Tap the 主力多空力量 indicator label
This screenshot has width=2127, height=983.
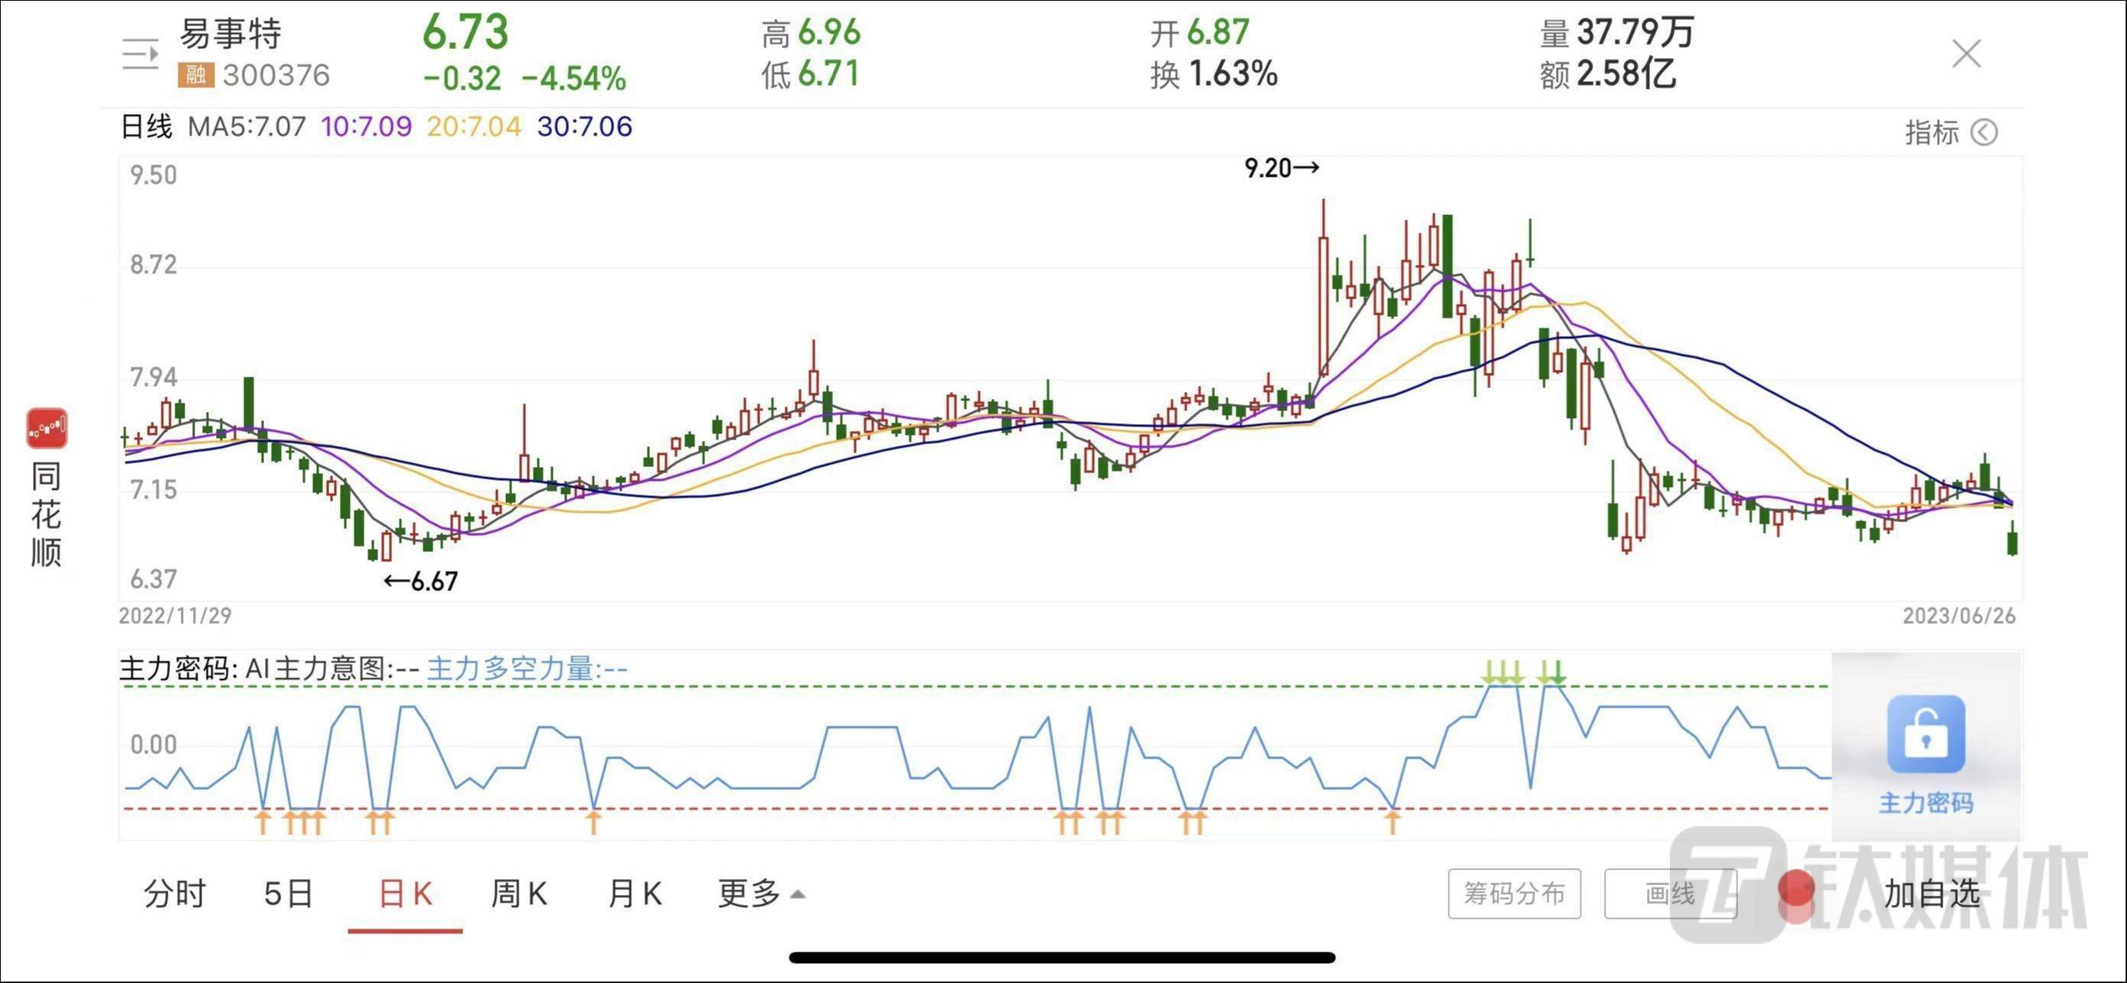(x=527, y=668)
